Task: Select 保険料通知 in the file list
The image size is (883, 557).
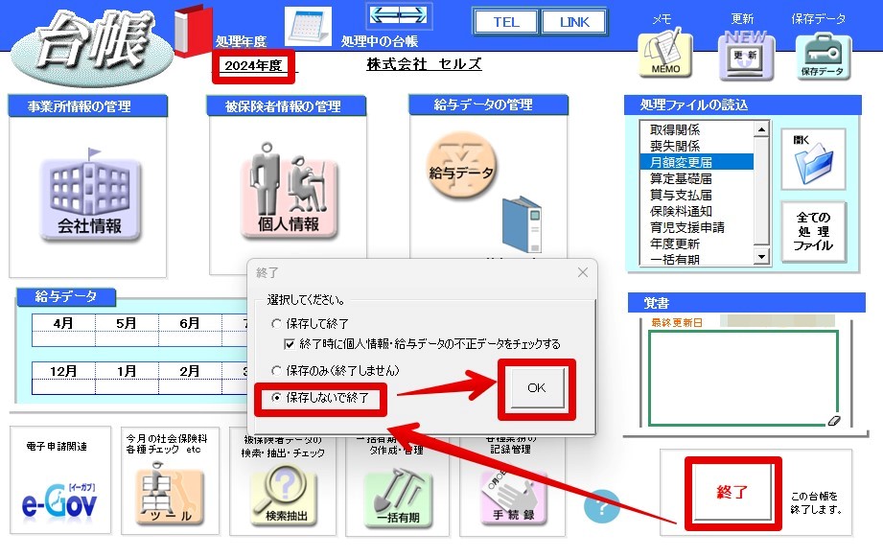Action: point(697,211)
